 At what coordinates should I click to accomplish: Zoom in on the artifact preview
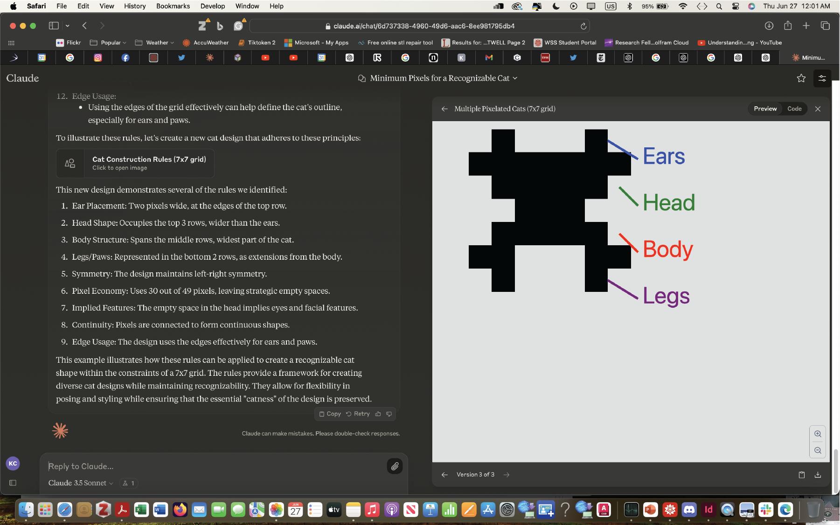coord(817,434)
